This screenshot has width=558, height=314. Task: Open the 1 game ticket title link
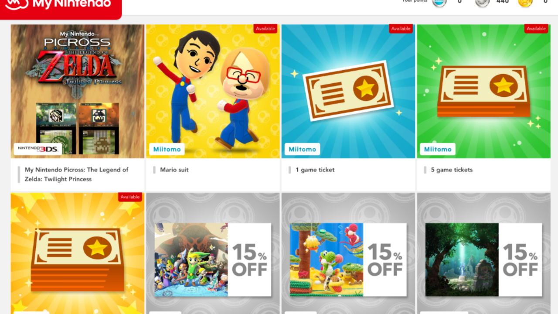315,170
